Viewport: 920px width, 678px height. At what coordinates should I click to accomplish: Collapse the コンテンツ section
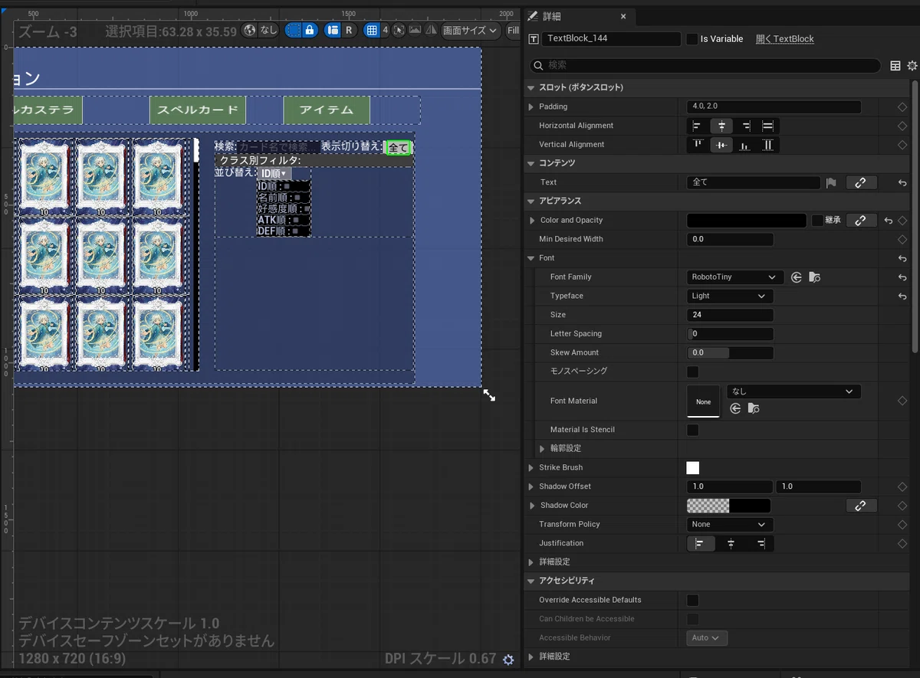(x=531, y=163)
